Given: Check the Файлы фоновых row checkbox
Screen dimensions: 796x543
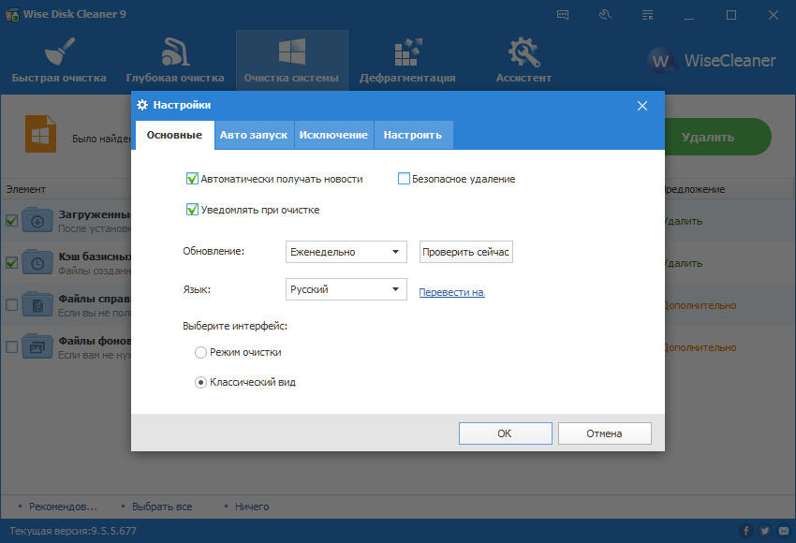Looking at the screenshot, I should point(11,346).
